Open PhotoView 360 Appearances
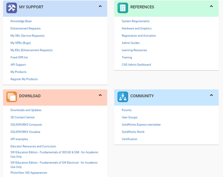 29,173
